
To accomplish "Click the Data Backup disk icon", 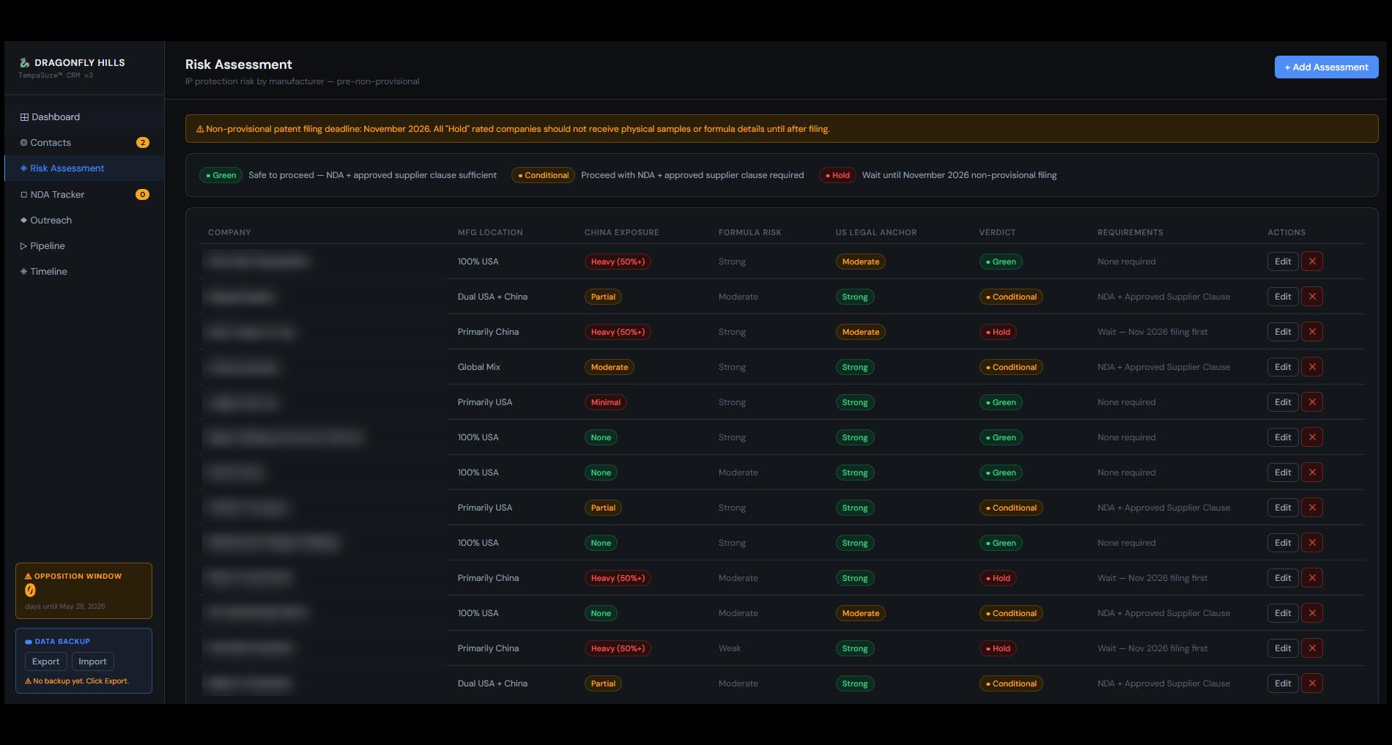I will 29,642.
